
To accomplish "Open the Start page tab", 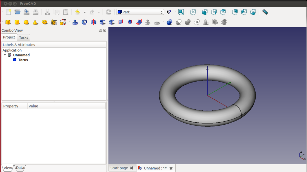I will tap(119, 168).
